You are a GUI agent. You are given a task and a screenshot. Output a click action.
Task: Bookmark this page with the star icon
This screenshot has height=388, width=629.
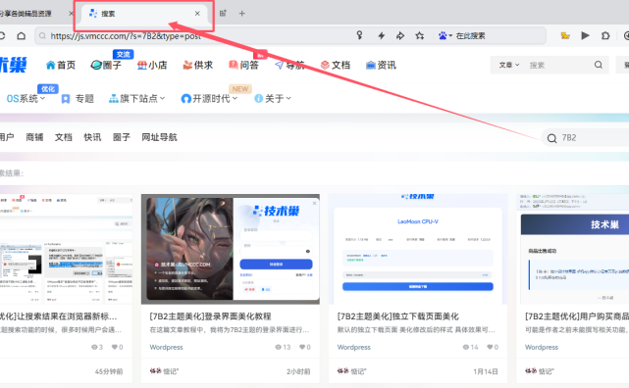420,35
